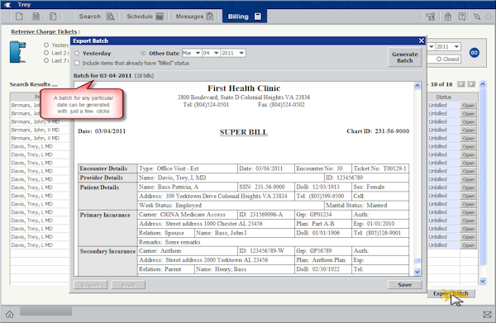Image resolution: width=496 pixels, height=323 pixels.
Task: Click the crossed-out tag icon in toolbar
Action: tap(477, 17)
